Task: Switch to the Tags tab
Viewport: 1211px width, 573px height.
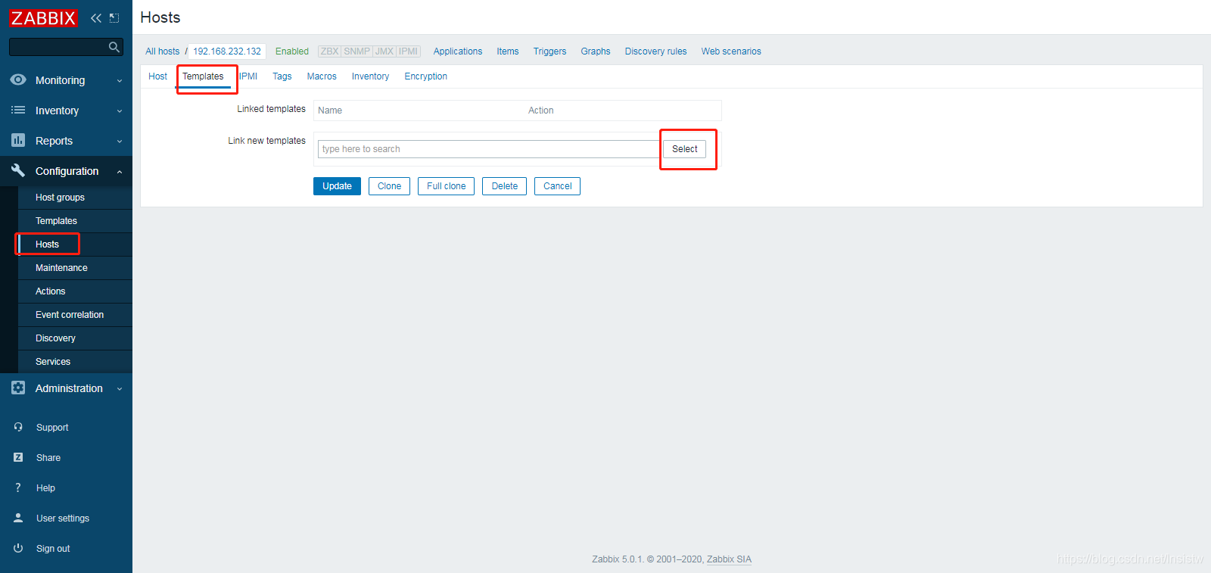Action: tap(282, 76)
